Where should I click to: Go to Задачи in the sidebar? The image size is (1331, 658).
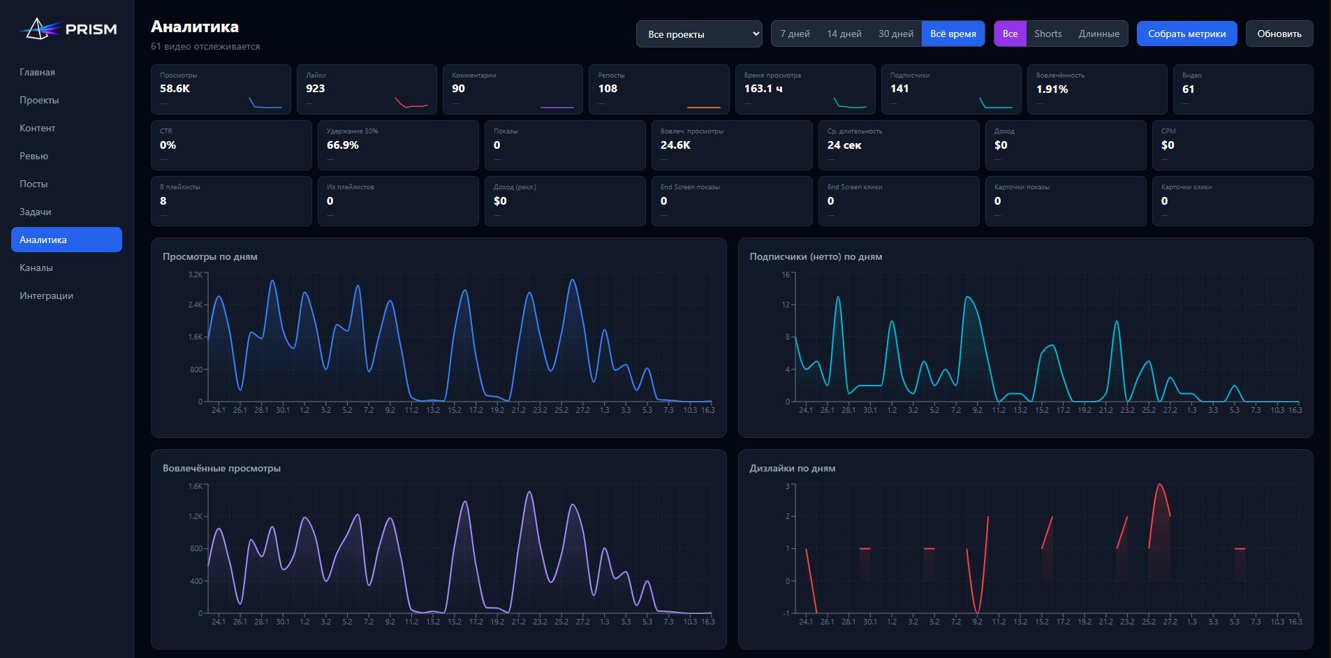(x=66, y=212)
